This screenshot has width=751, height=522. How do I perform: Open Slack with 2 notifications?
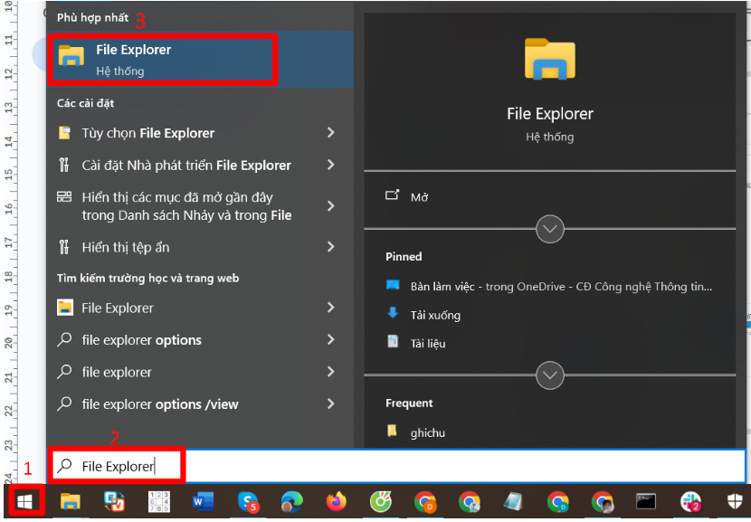tap(690, 502)
